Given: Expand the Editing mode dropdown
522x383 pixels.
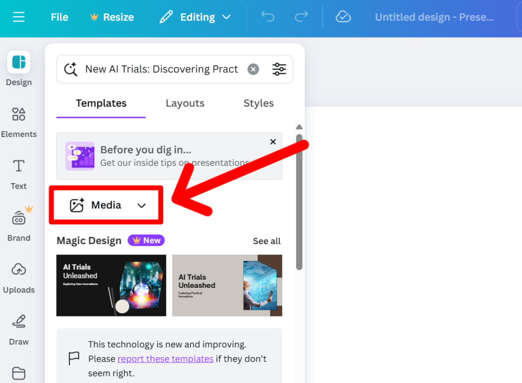Looking at the screenshot, I should click(x=195, y=17).
